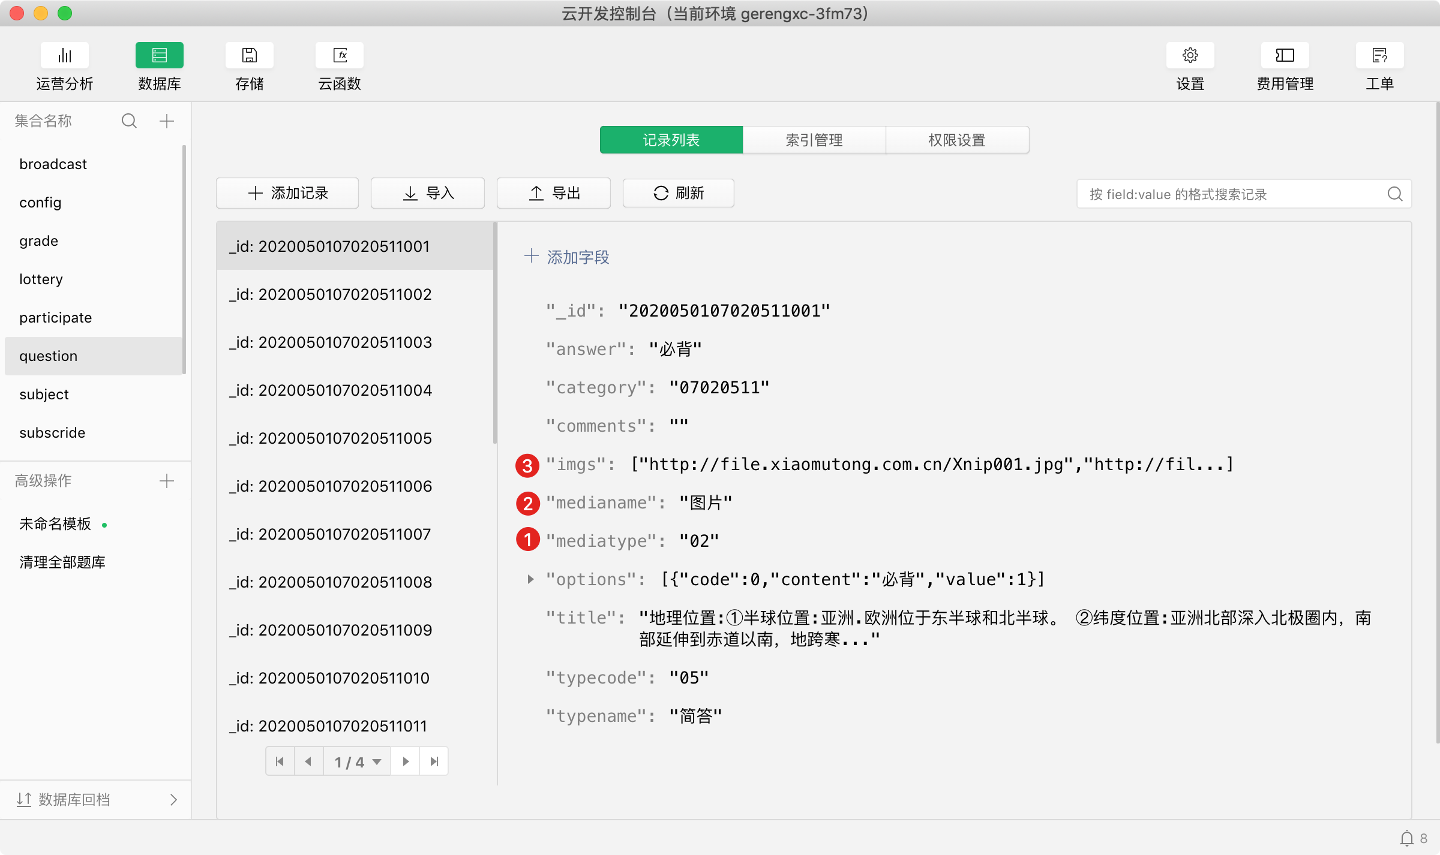Switch to the 索引管理 tab
The height and width of the screenshot is (855, 1440).
[814, 140]
